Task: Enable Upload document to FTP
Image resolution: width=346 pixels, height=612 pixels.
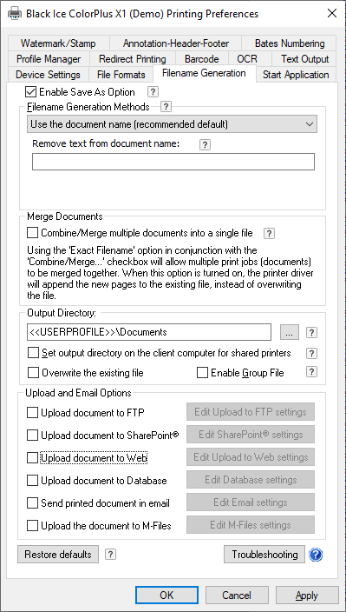Action: pos(32,413)
